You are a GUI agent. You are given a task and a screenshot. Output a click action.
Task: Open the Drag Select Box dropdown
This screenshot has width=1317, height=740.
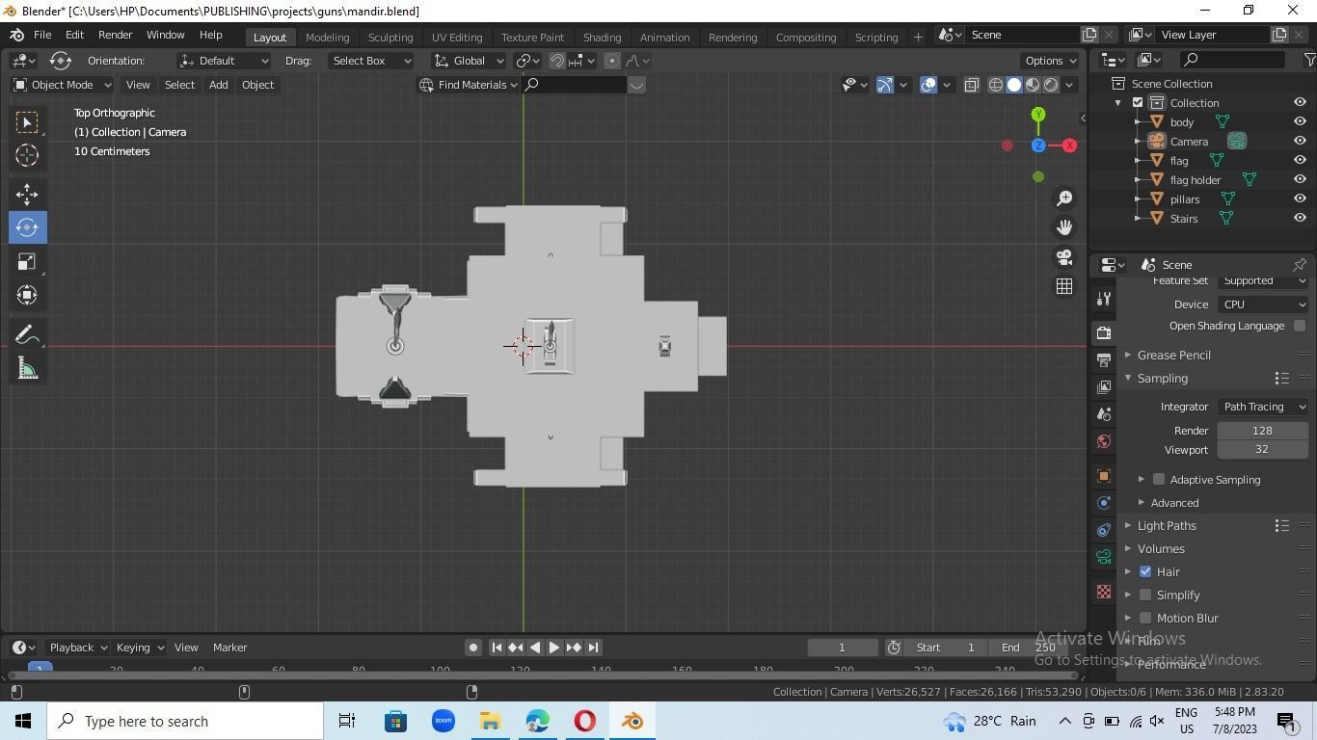point(370,61)
